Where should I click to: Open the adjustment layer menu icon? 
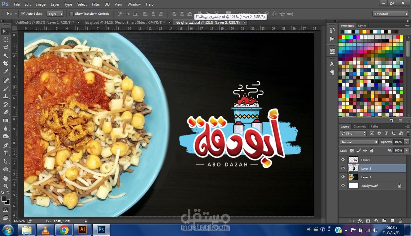pos(376,221)
